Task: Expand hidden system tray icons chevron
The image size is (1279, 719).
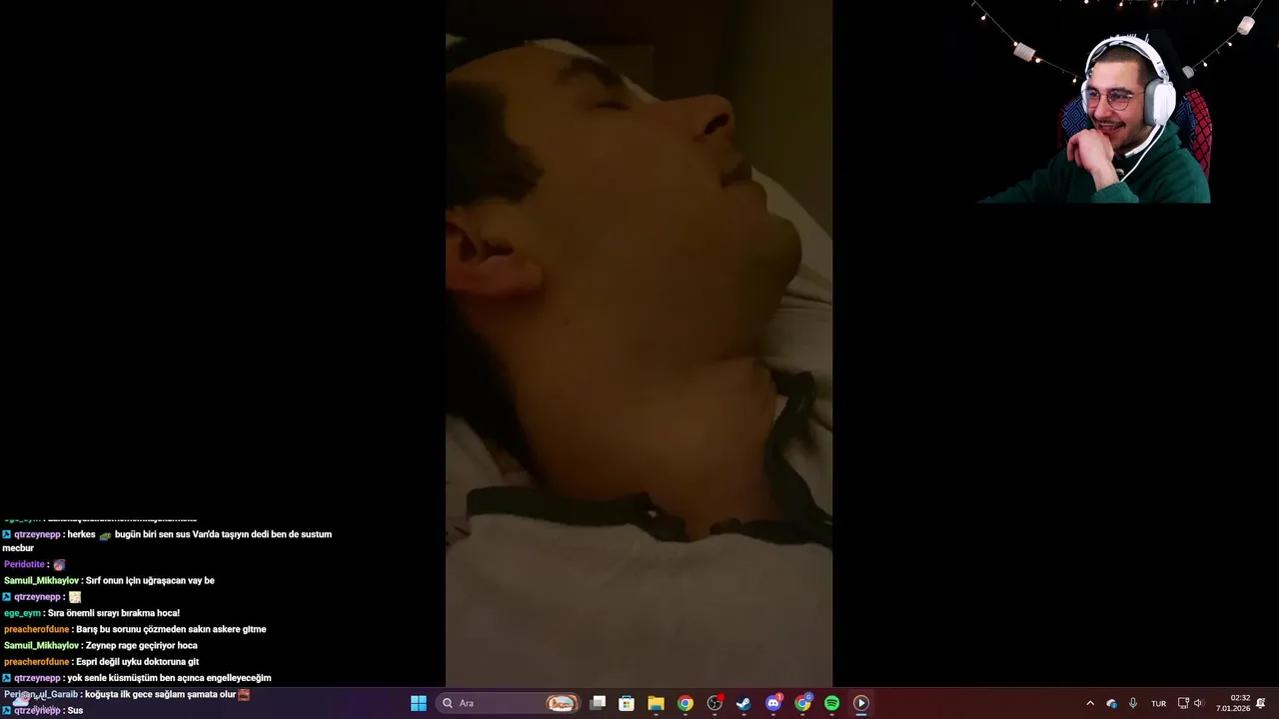Action: click(x=1090, y=703)
